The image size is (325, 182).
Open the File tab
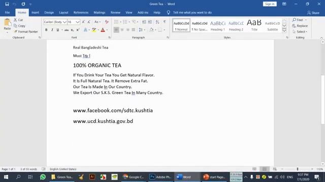click(7, 13)
